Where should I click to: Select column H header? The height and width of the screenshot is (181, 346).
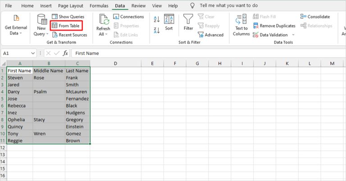(x=220, y=64)
